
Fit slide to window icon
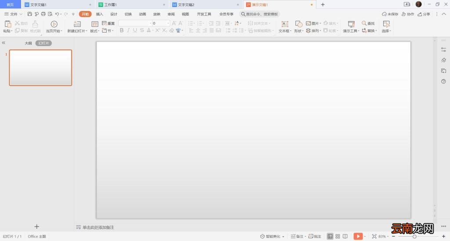pos(374,237)
